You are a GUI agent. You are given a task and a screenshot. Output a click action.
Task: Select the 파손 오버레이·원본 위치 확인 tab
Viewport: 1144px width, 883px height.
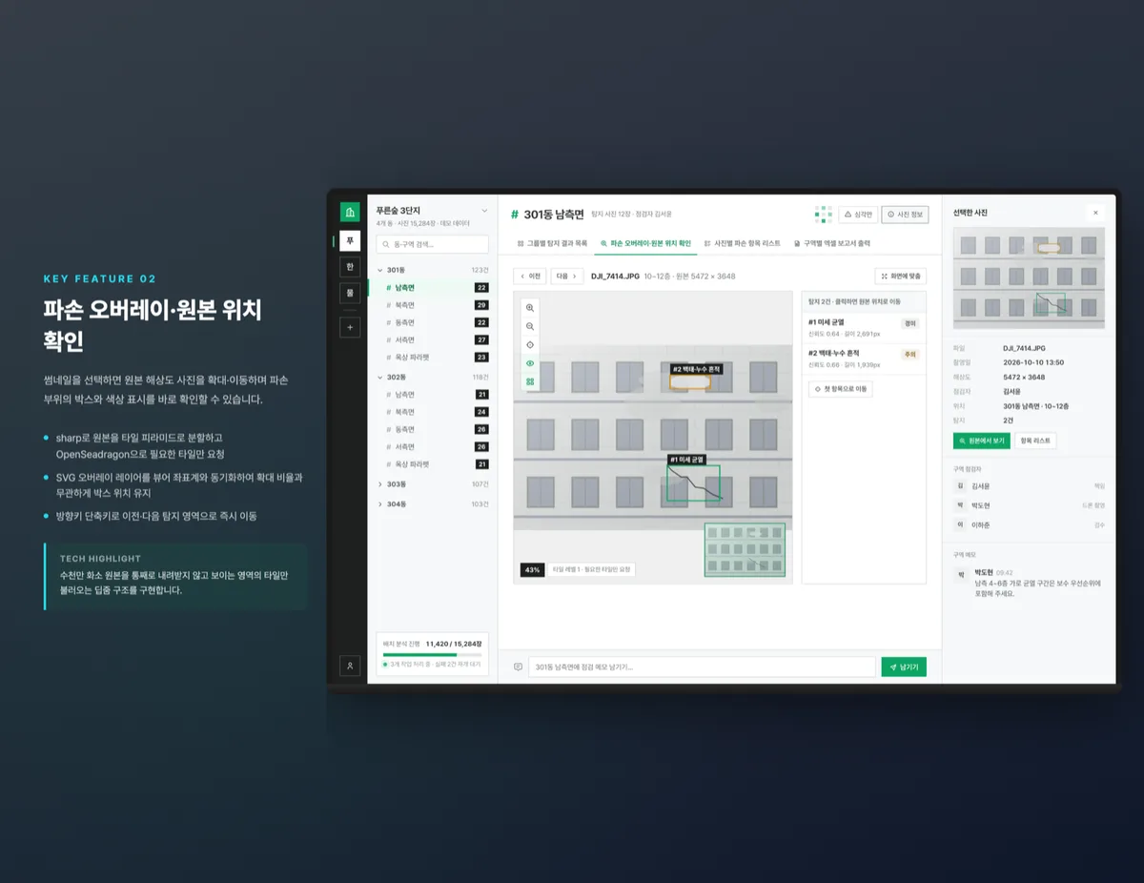[645, 243]
